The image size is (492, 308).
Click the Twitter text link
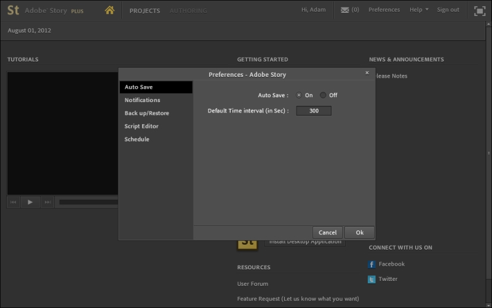point(388,279)
